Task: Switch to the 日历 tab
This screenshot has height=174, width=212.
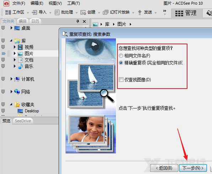Action: 35,21
